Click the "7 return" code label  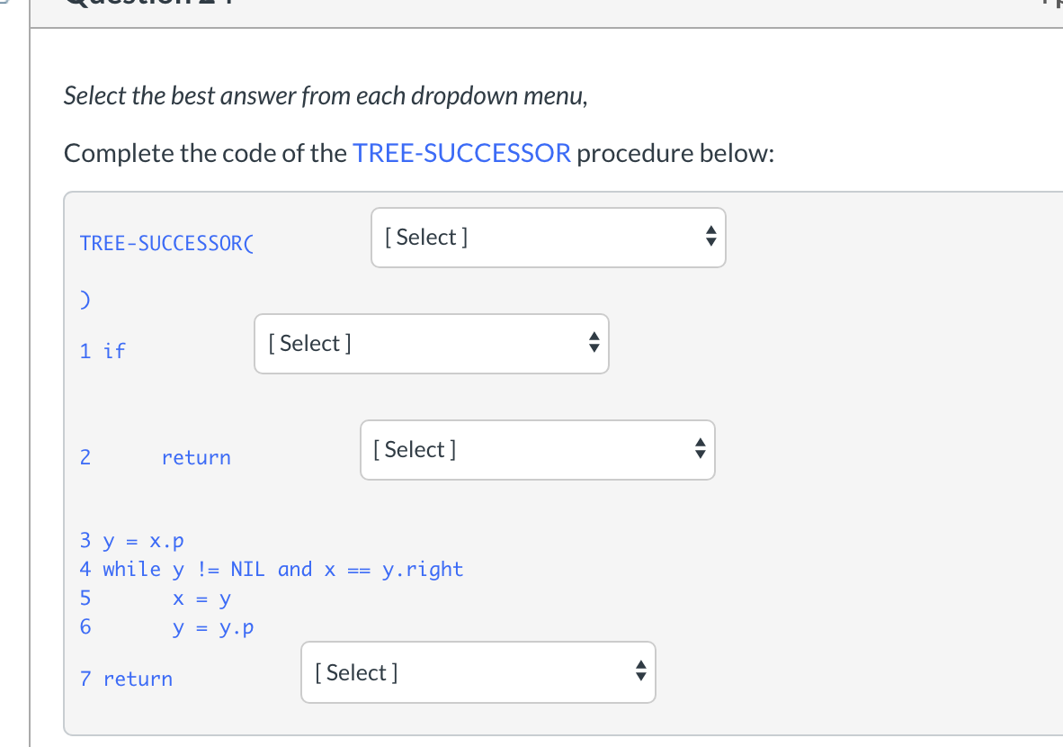[126, 679]
